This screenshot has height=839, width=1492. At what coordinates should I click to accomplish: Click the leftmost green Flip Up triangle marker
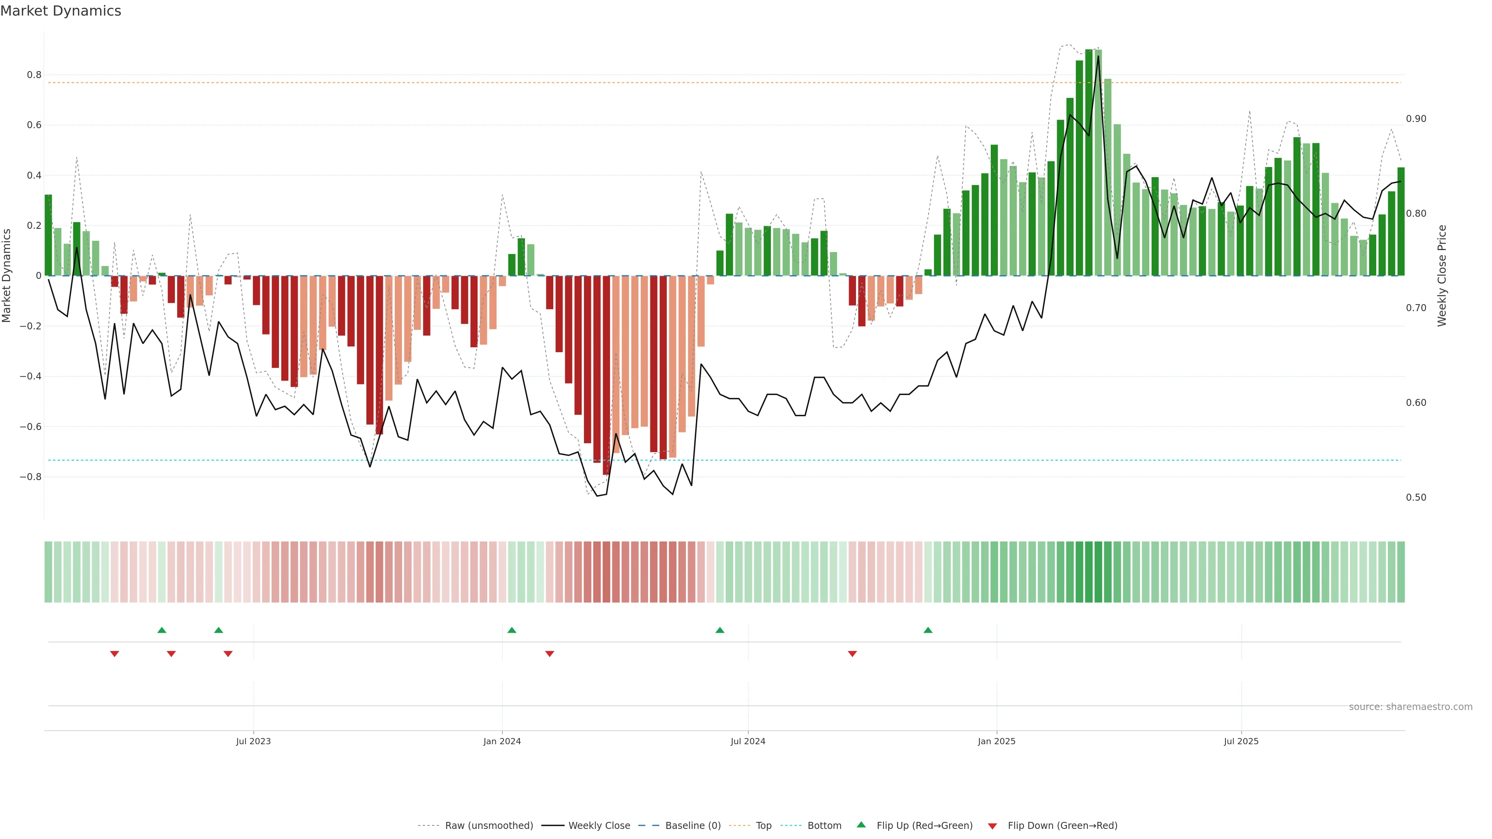[162, 630]
